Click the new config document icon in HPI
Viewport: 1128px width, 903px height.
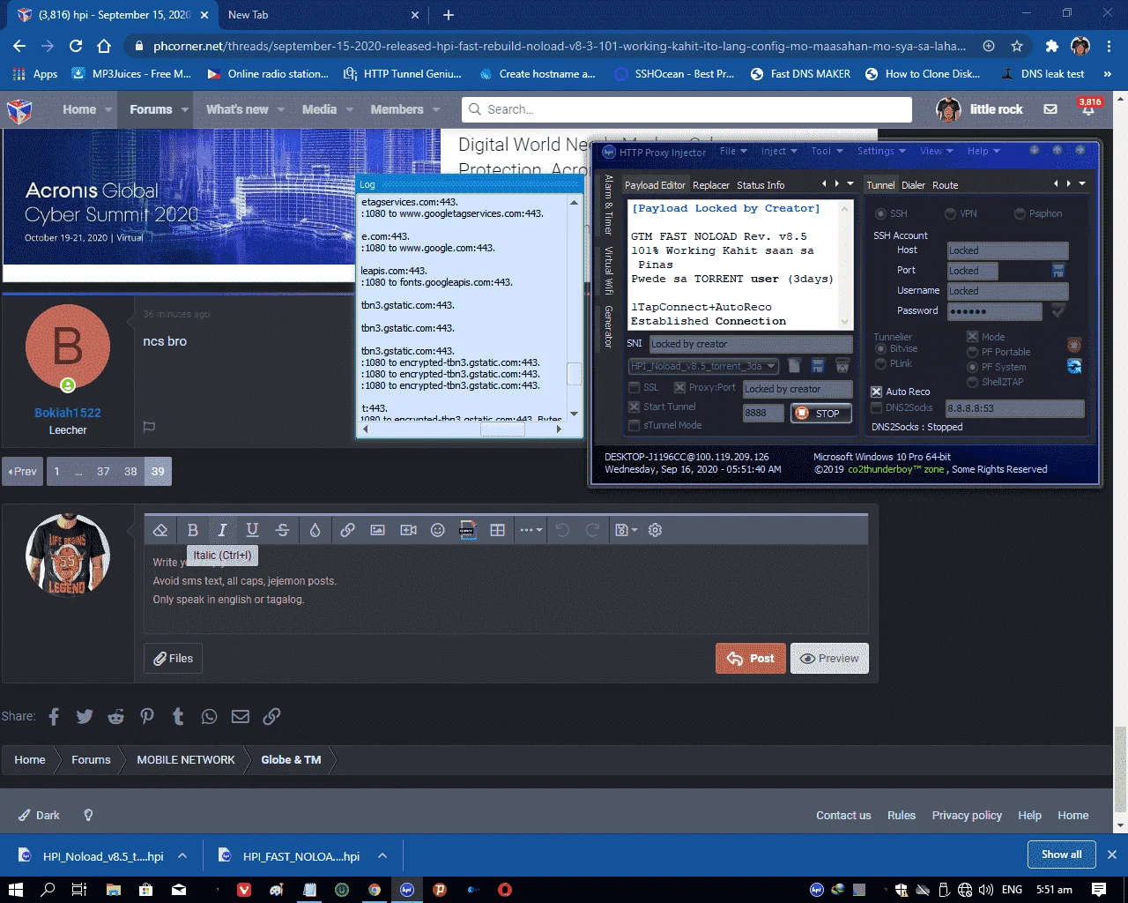[794, 366]
